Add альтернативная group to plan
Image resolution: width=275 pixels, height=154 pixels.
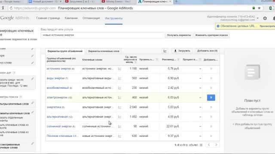click(211, 117)
